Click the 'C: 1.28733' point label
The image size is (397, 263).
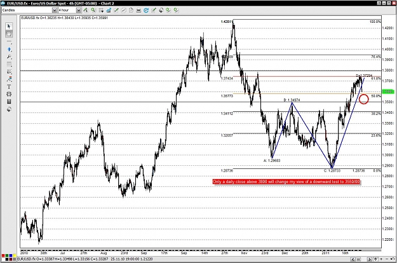point(332,171)
